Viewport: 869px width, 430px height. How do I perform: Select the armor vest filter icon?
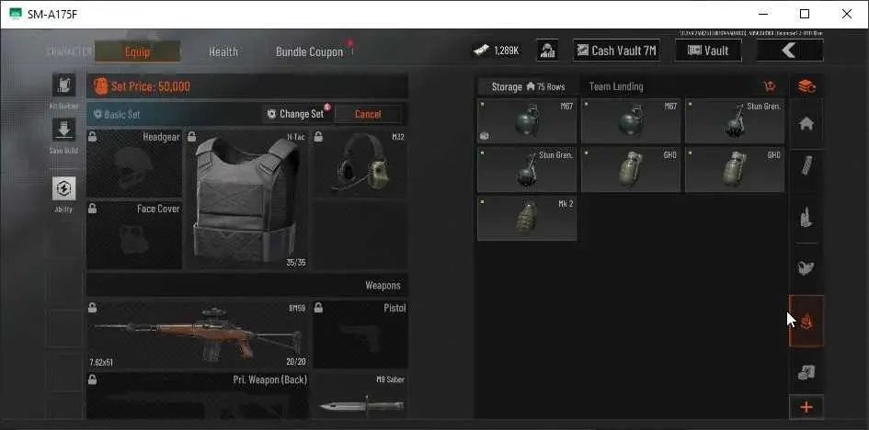[806, 268]
